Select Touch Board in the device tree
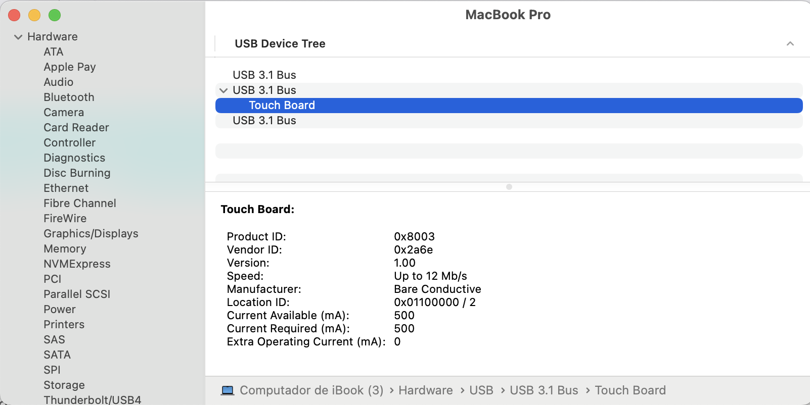 coord(282,106)
